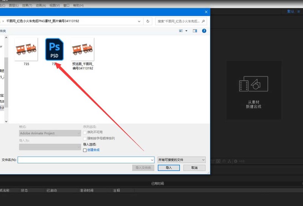303x206 pixels.
Task: Toggle the 强制按字母顺序排列 checkbox
Action: click(x=84, y=138)
